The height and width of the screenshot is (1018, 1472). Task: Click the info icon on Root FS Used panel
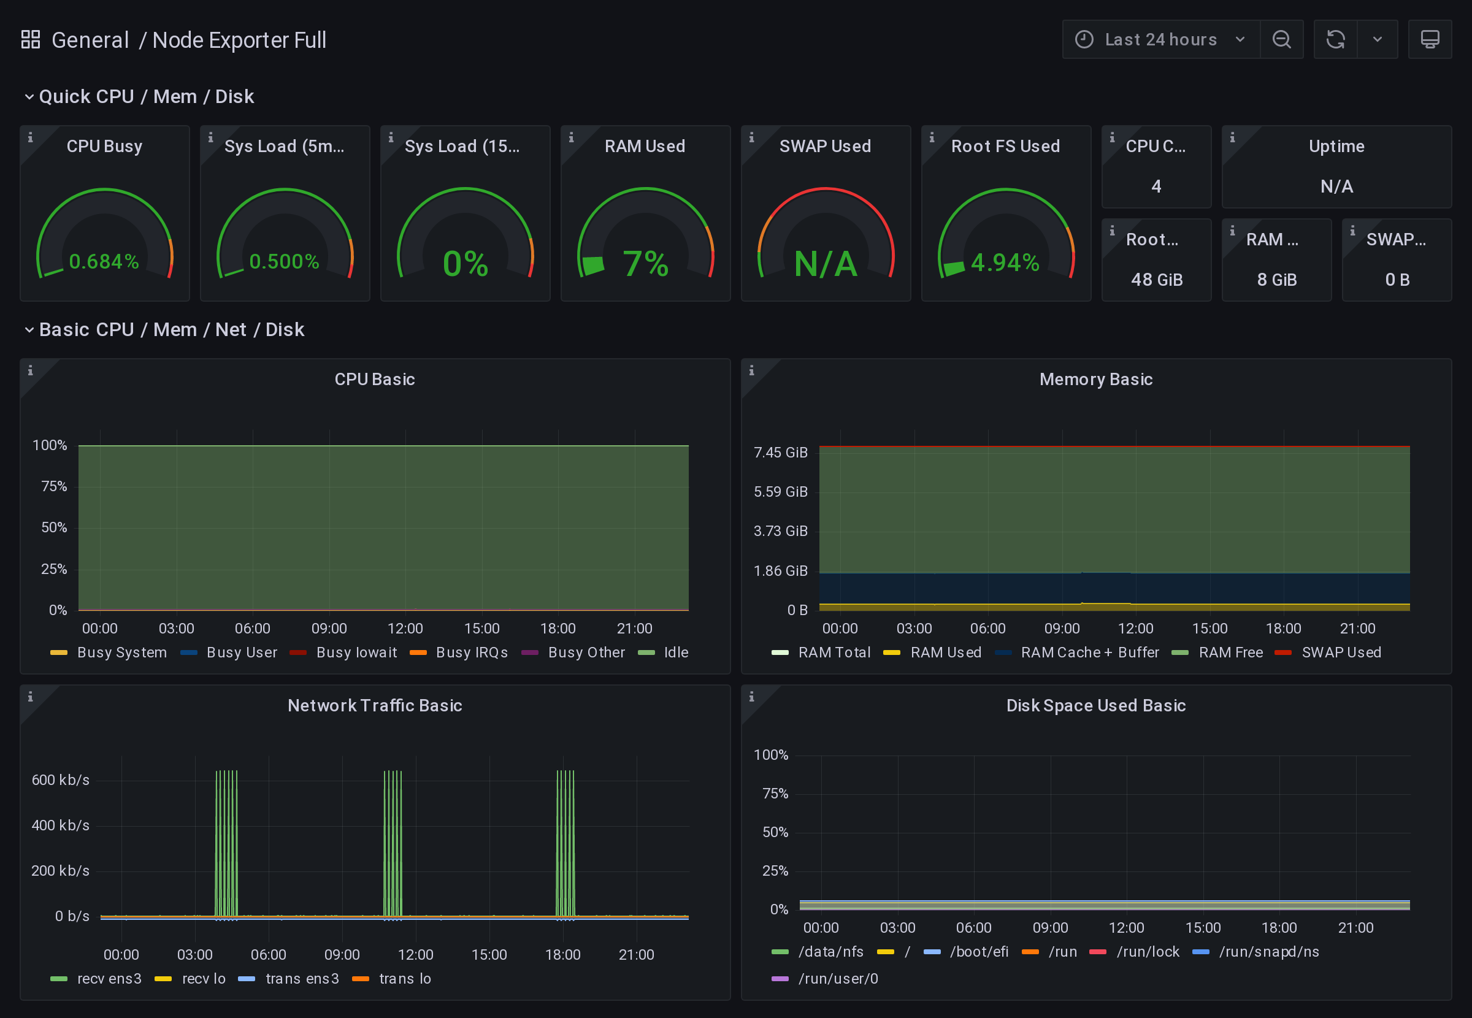coord(932,137)
